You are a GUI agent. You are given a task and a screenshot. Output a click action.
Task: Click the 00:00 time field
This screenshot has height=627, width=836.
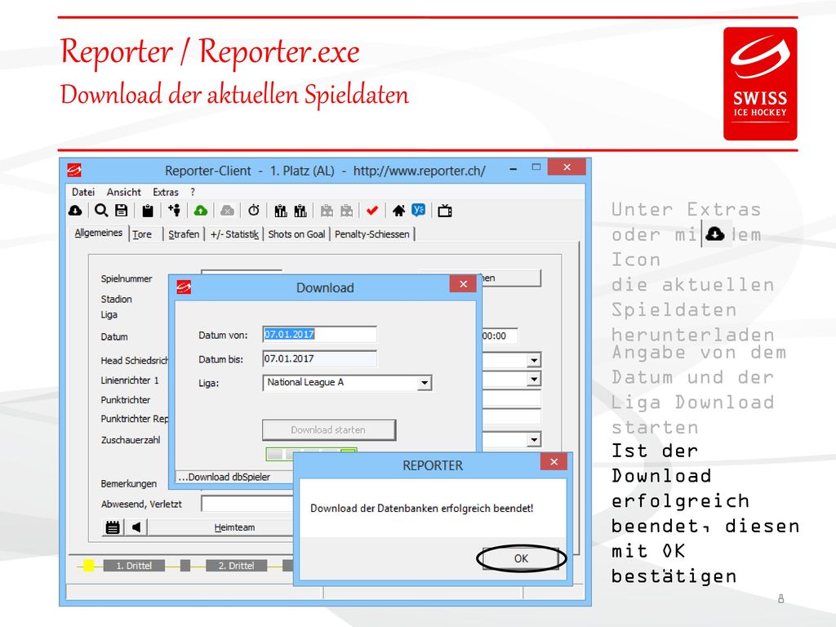coord(500,336)
